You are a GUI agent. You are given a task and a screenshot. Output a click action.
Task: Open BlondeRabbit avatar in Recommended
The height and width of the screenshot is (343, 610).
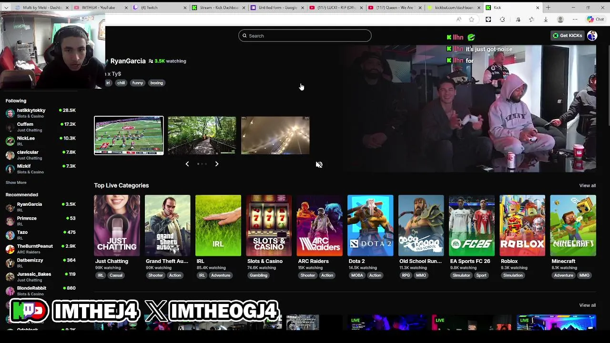(10, 291)
